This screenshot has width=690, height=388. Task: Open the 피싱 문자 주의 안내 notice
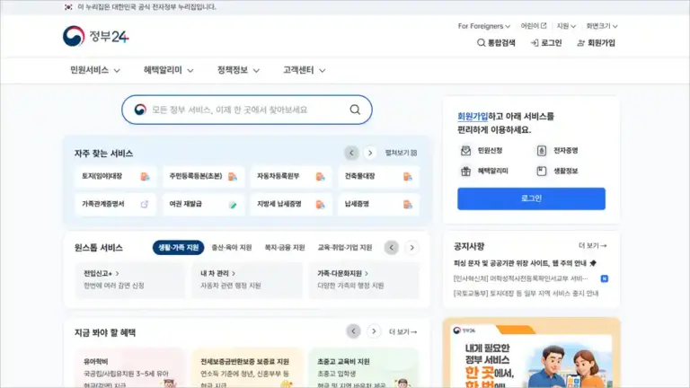tap(525, 263)
